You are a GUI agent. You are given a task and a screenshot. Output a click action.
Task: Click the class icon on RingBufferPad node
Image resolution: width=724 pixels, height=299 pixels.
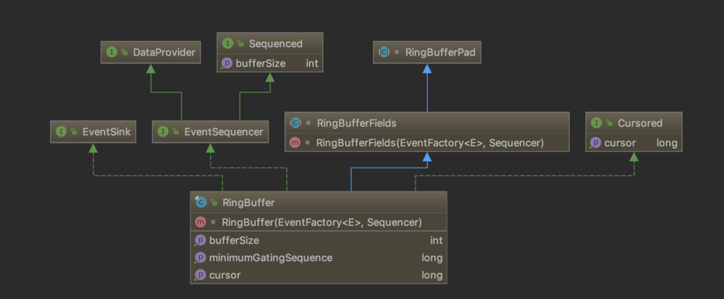[x=384, y=53]
